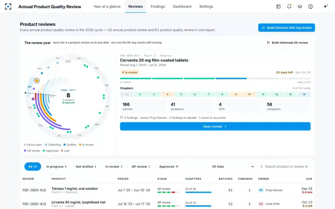Click the flag icon beside 3 findings
335x209 pixels.
(121, 118)
